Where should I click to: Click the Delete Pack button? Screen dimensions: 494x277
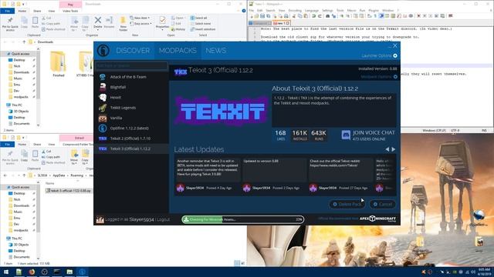coord(347,204)
